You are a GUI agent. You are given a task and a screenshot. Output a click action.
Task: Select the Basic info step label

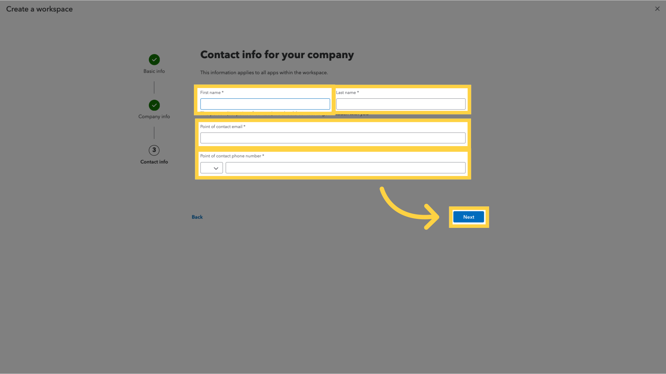[x=154, y=71]
